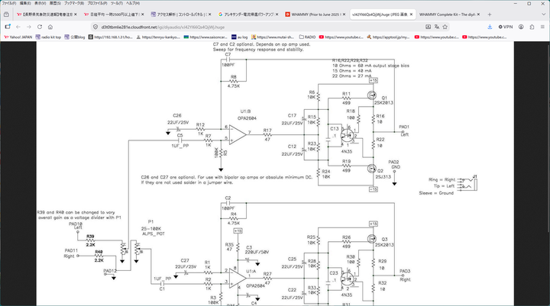Viewport: 550px width, 306px height.
Task: Open the ツール menu
Action: click(x=116, y=3)
